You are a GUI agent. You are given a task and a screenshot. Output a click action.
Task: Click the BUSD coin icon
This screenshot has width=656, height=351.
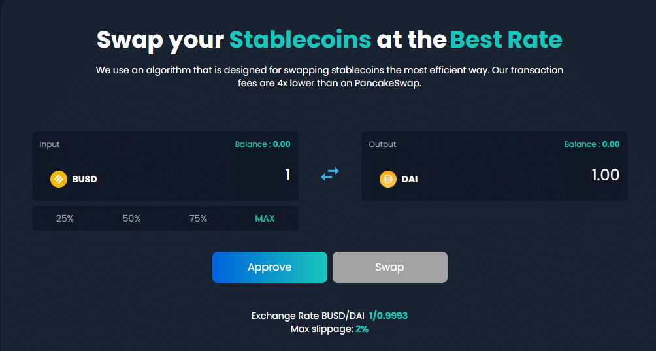[59, 178]
